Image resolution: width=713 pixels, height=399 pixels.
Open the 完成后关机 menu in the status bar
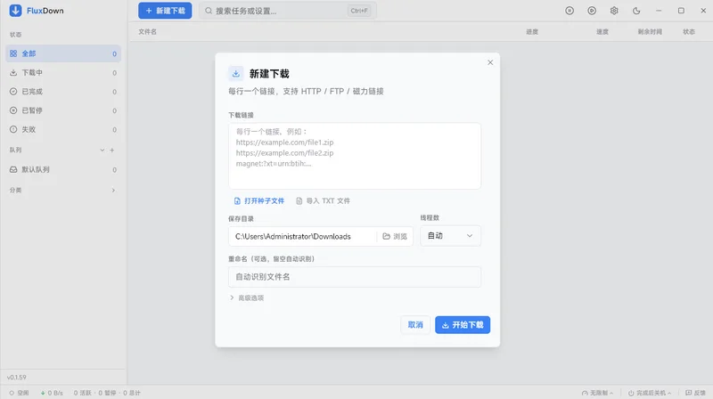(x=650, y=393)
